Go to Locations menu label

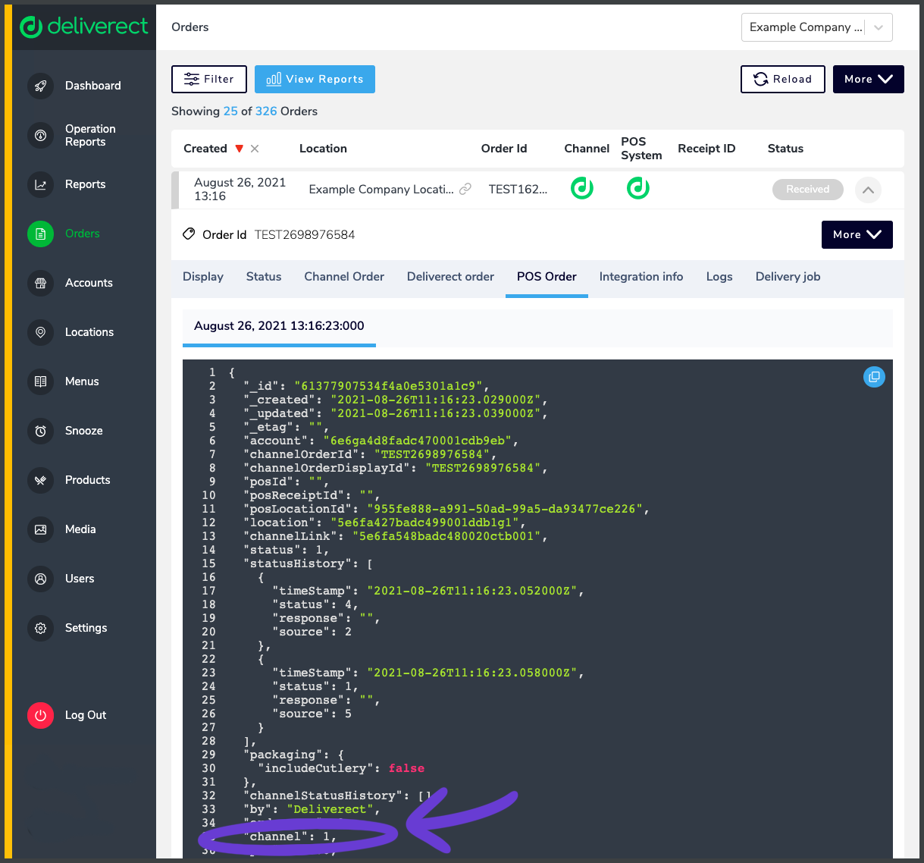[x=89, y=332]
